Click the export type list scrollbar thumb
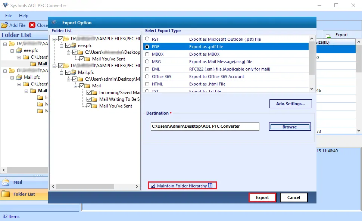Screen dimensions: 362x221 point(312,58)
